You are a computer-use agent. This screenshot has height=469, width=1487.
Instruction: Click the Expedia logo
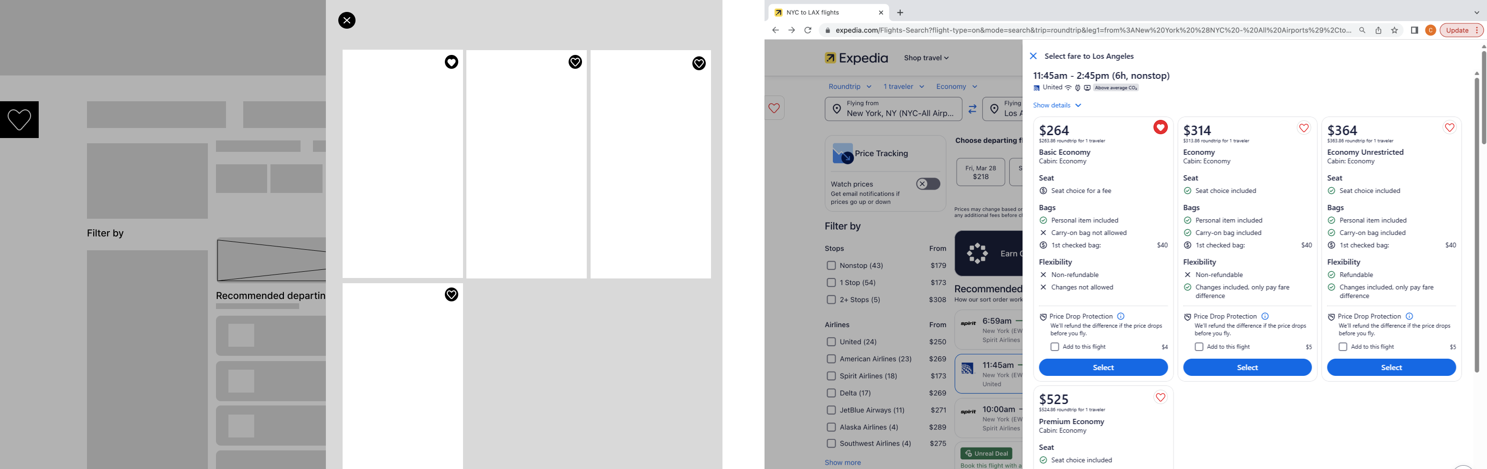coord(856,58)
